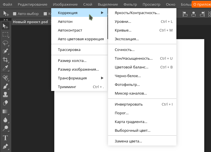
Task: Open the Слой menu
Action: tap(88, 5)
